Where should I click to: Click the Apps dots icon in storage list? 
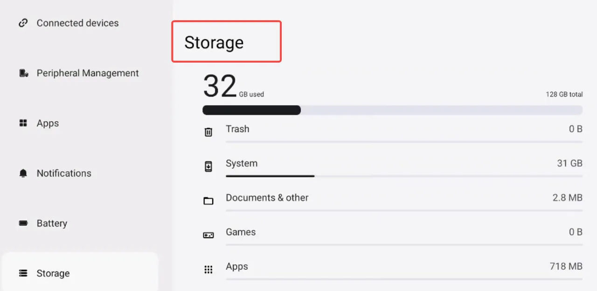pos(208,270)
